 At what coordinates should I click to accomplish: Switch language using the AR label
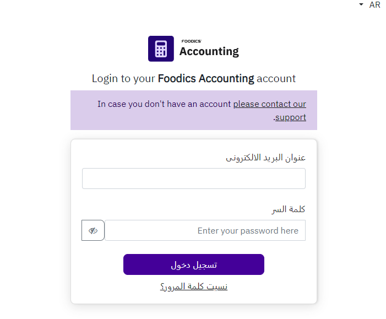point(375,5)
